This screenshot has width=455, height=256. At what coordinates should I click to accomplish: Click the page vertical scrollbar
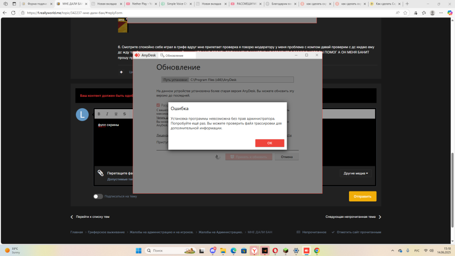(x=452, y=190)
